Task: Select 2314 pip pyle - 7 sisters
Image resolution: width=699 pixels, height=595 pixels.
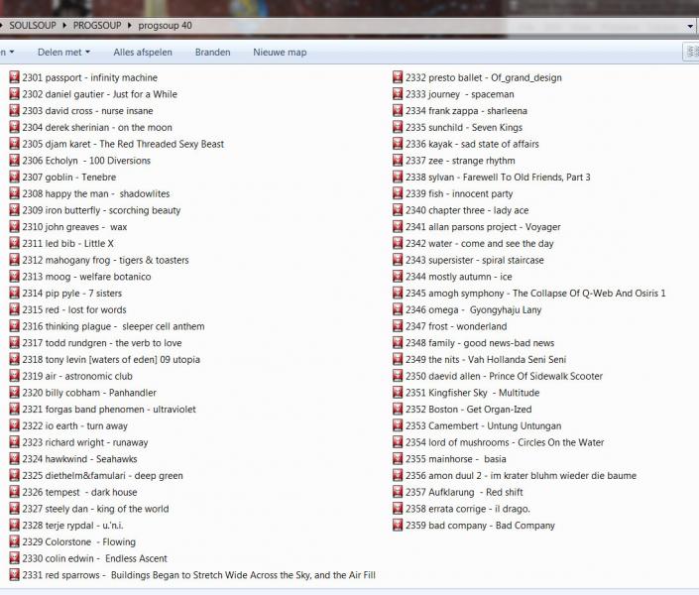Action: pyautogui.click(x=65, y=294)
